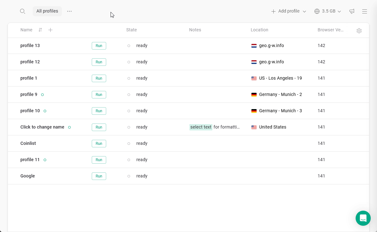This screenshot has width=377, height=232.
Task: Click the plus icon beside Name header
Action: pos(50,30)
